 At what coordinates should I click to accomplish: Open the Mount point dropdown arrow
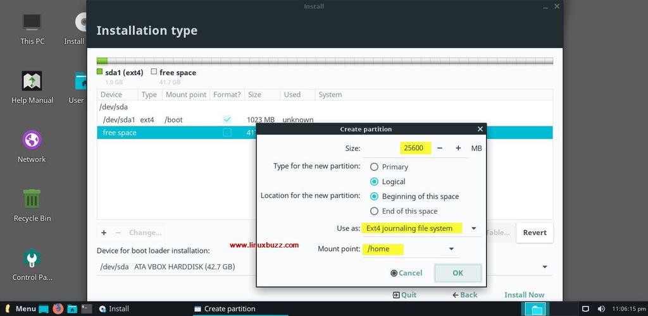pyautogui.click(x=451, y=249)
